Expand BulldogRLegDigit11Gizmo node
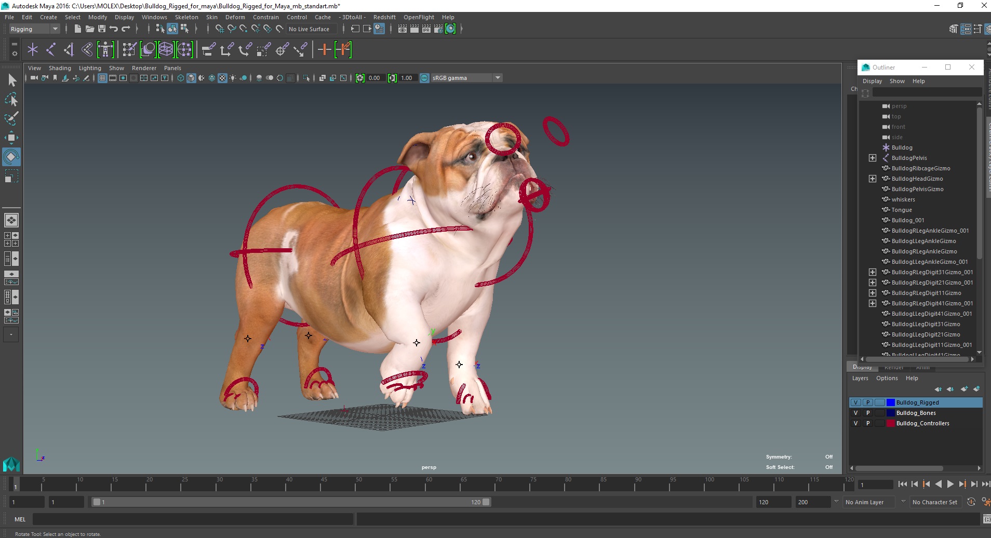This screenshot has width=991, height=538. point(873,293)
